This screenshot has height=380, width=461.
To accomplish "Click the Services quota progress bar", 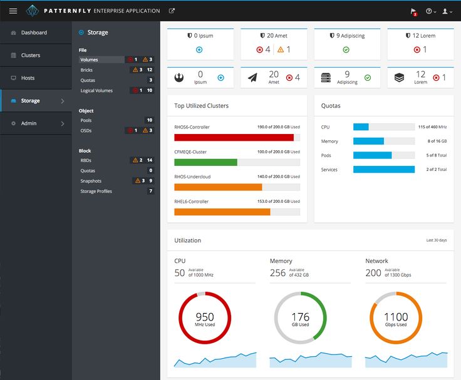I will click(384, 169).
